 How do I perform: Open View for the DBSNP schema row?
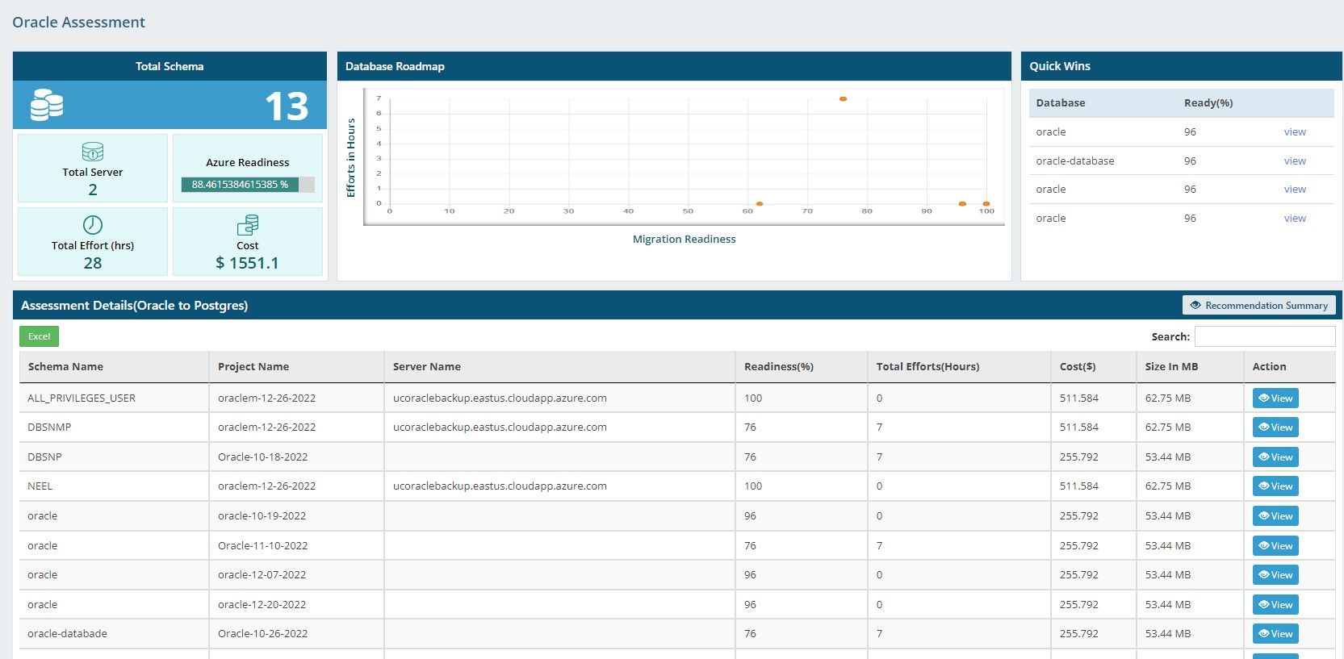(1275, 457)
